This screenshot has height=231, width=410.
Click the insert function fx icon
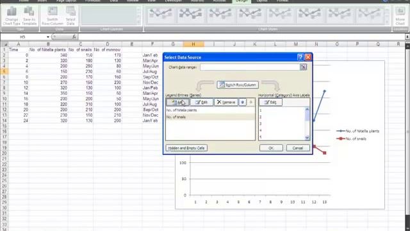pyautogui.click(x=74, y=37)
